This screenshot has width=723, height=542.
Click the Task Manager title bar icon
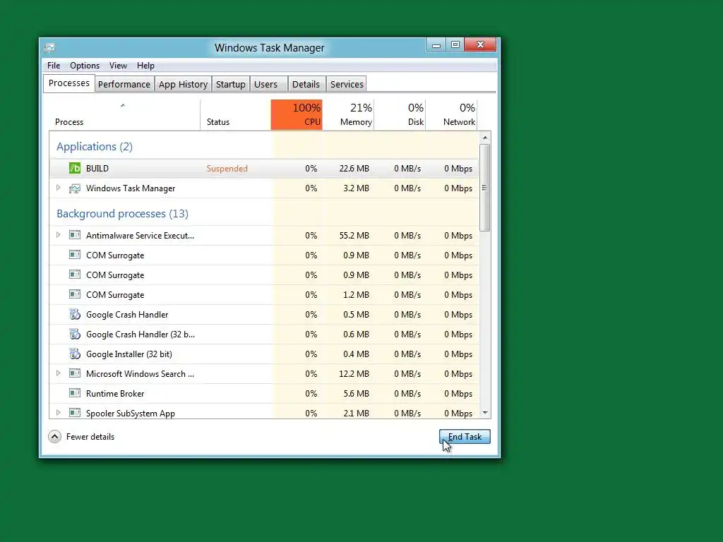[50, 47]
